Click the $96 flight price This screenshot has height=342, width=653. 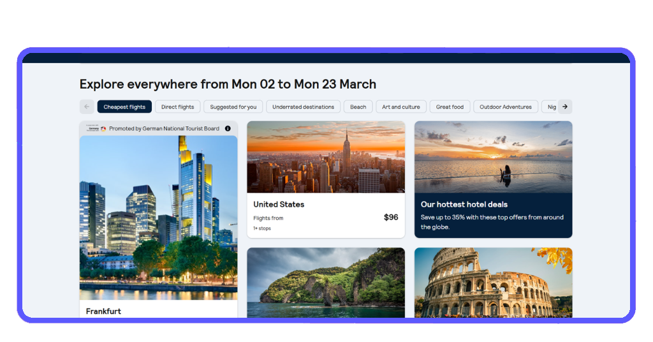391,217
